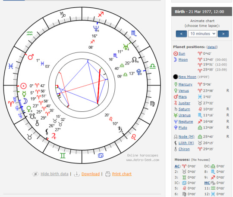
Task: Click the Saturn link
Action: pos(184,109)
